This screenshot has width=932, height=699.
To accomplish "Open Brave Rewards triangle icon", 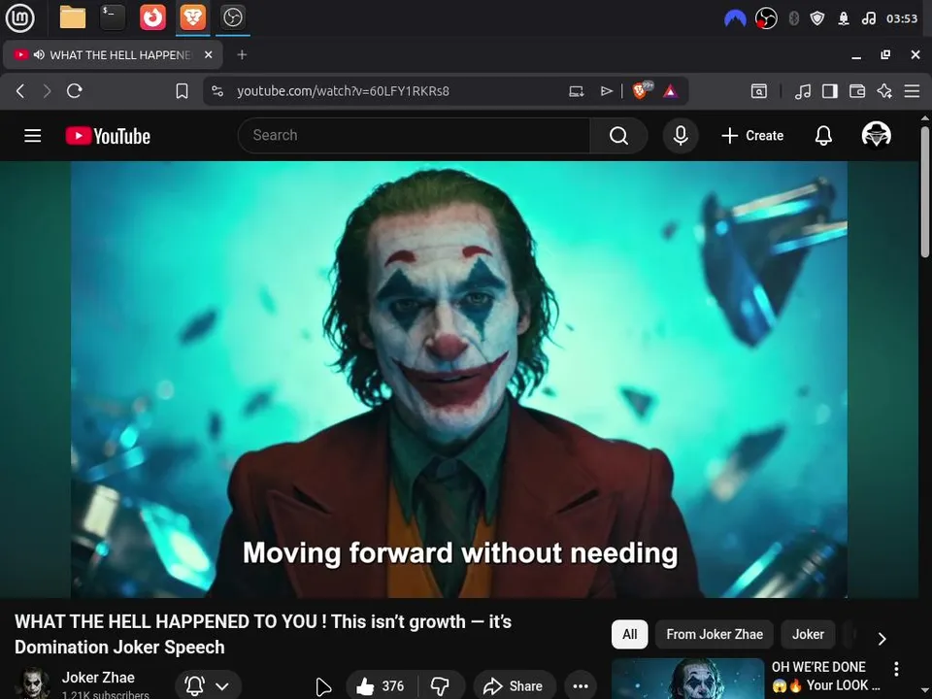I will coord(671,91).
